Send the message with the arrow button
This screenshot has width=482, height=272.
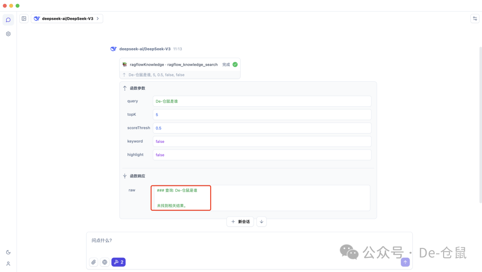405,262
